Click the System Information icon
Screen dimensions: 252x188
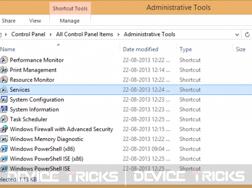coord(4,109)
